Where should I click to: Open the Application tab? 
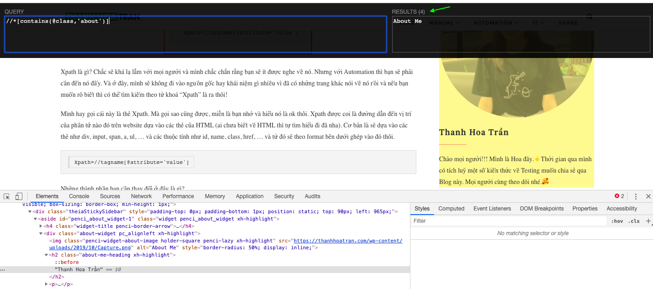(x=249, y=196)
